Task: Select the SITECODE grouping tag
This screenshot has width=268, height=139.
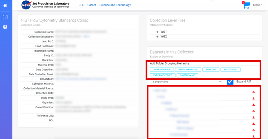Action: pyautogui.click(x=213, y=69)
